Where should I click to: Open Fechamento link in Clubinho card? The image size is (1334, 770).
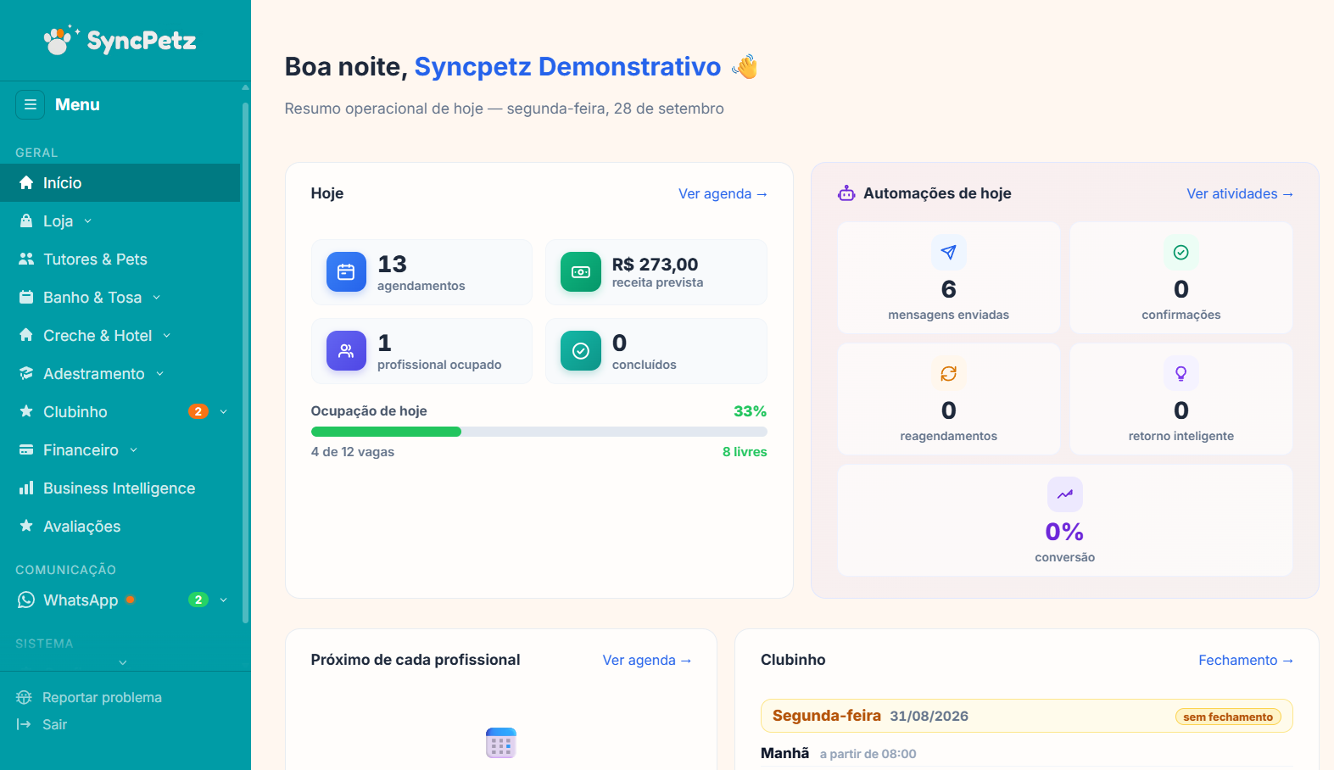point(1246,660)
